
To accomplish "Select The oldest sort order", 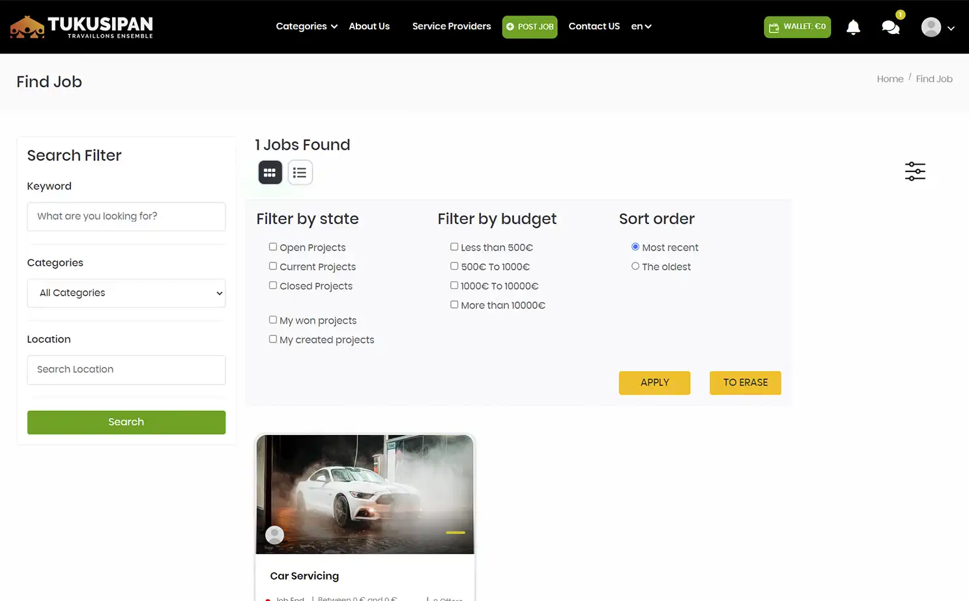I will coord(635,266).
